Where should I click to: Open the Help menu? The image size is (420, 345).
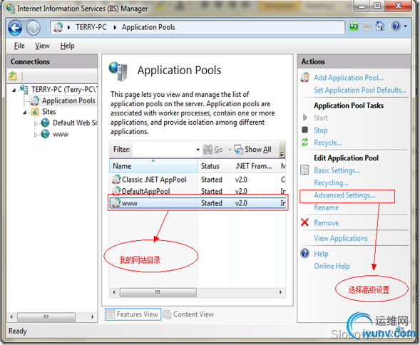(x=67, y=46)
